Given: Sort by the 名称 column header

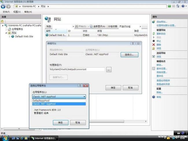Looking at the screenshot, I should 56,31.
